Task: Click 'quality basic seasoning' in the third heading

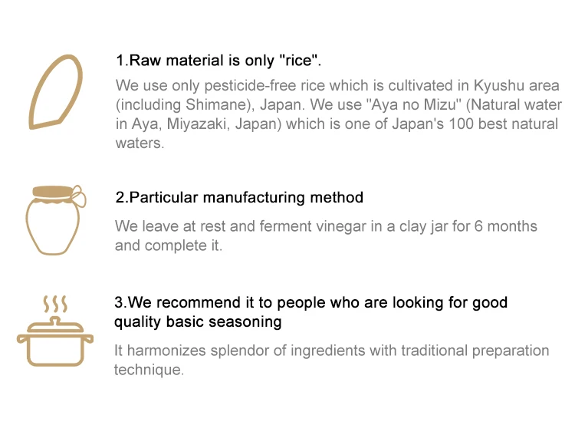Action: pos(198,322)
